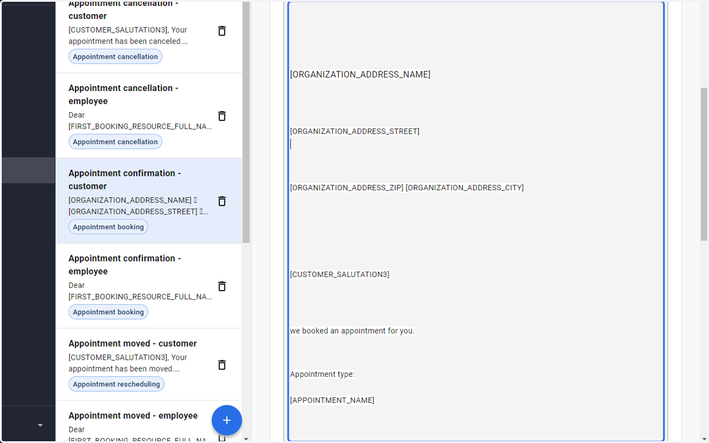Select Appointment confirmation - customer template
The height and width of the screenshot is (443, 709).
(148, 201)
